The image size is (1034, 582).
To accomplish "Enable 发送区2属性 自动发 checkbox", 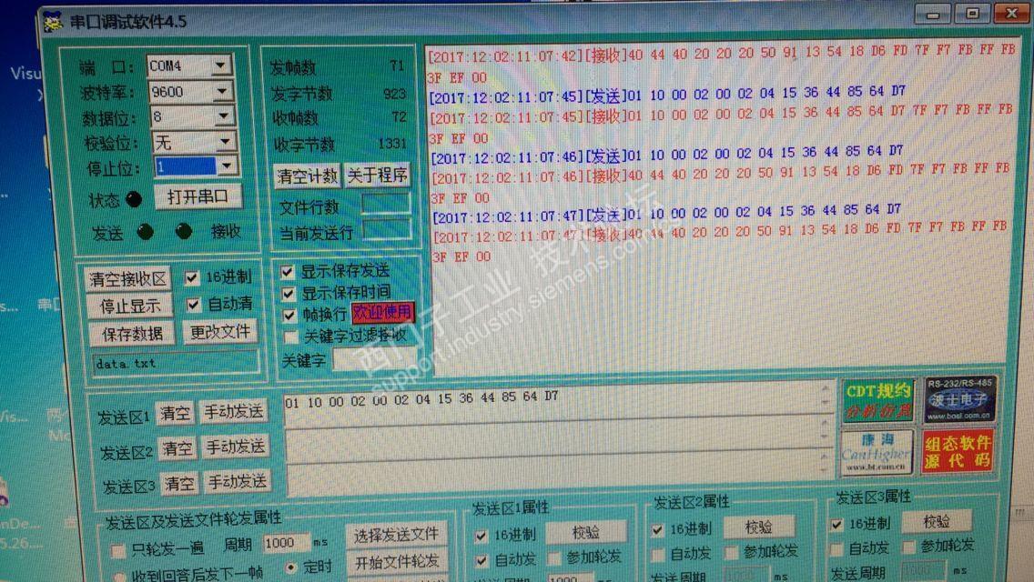I will click(x=657, y=554).
